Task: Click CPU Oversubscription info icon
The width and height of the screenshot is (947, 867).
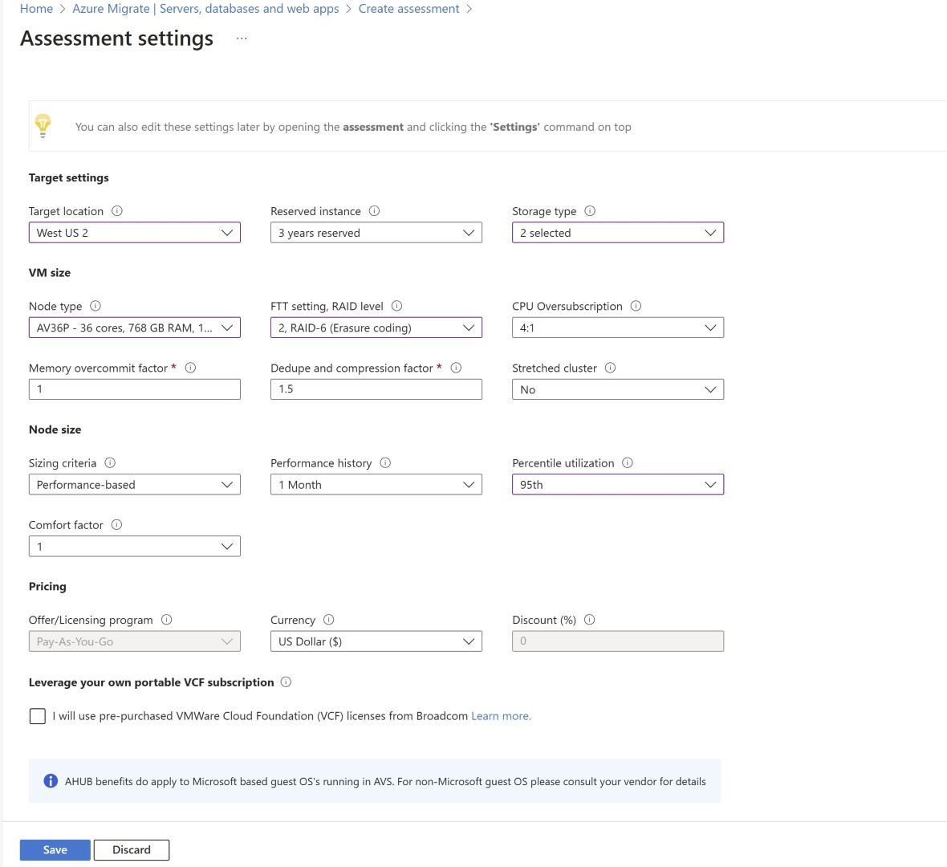Action: pos(636,306)
